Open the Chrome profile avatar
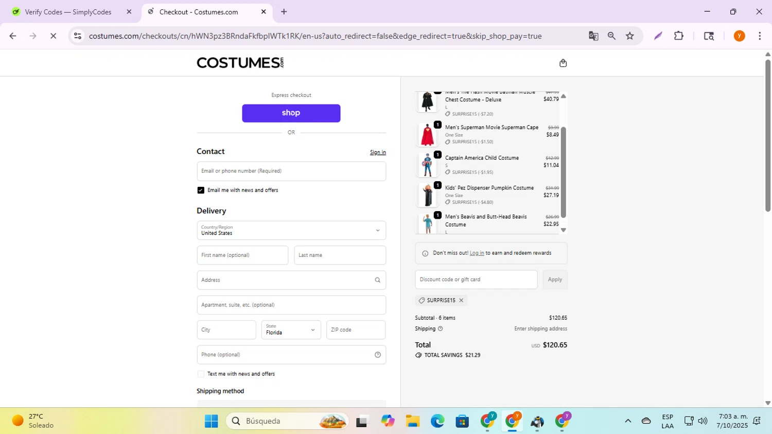 (740, 36)
